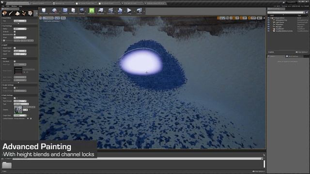Open the viewport options arrow menu

(x=41, y=18)
